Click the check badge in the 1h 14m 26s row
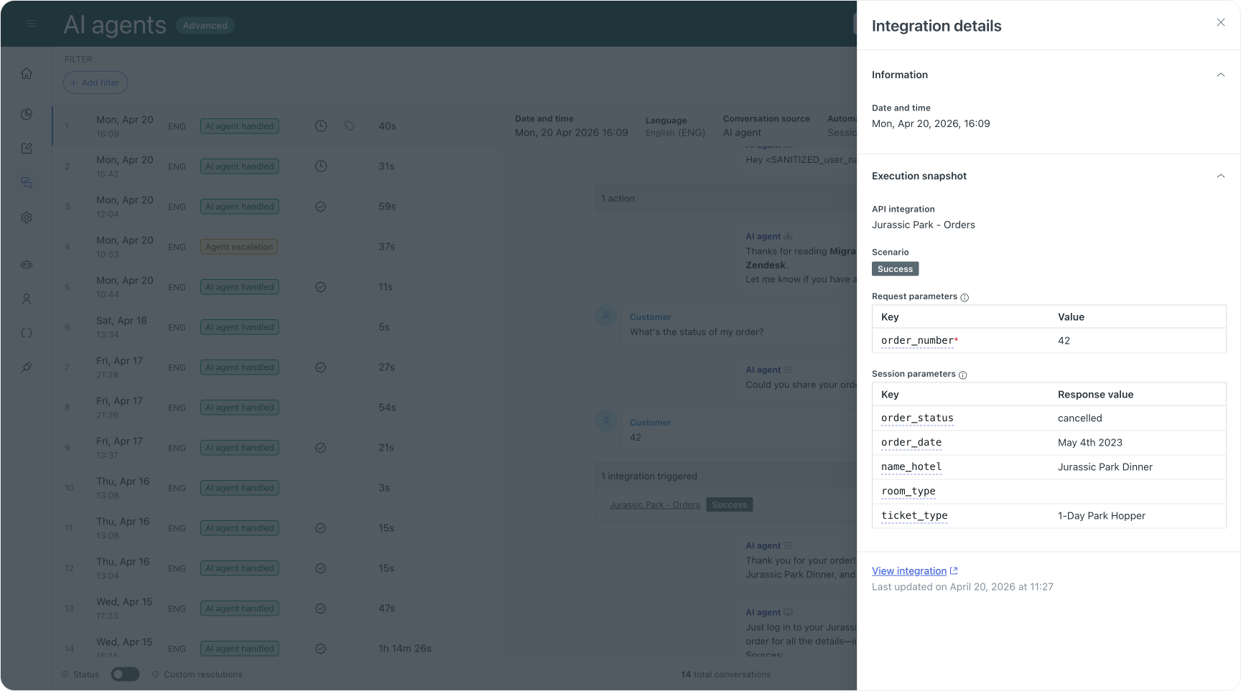 [321, 649]
